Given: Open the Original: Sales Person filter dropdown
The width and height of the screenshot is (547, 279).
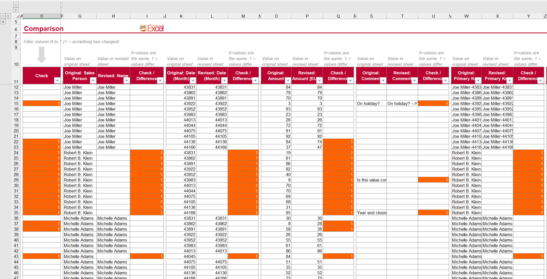Looking at the screenshot, I should pos(93,80).
